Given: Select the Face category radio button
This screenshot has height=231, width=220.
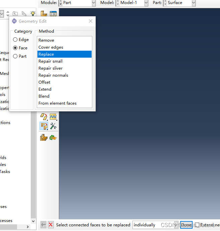Looking at the screenshot, I should point(15,48).
